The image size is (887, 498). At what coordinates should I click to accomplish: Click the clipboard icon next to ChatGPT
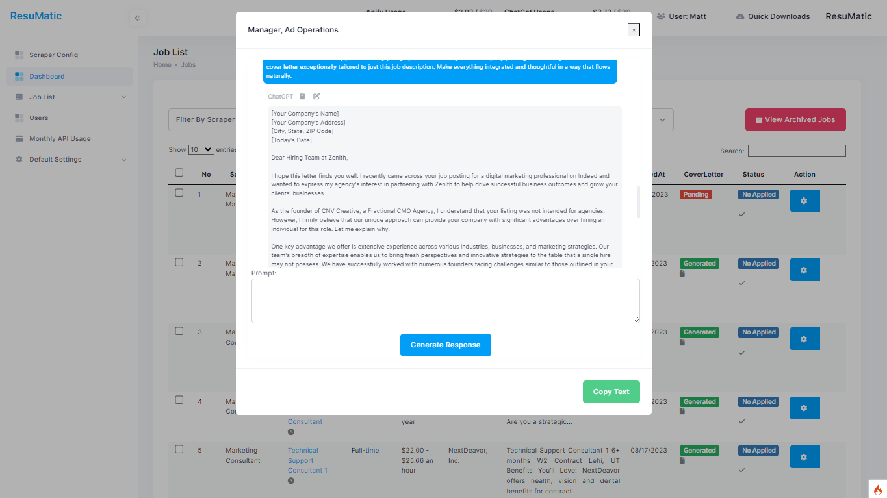coord(302,97)
